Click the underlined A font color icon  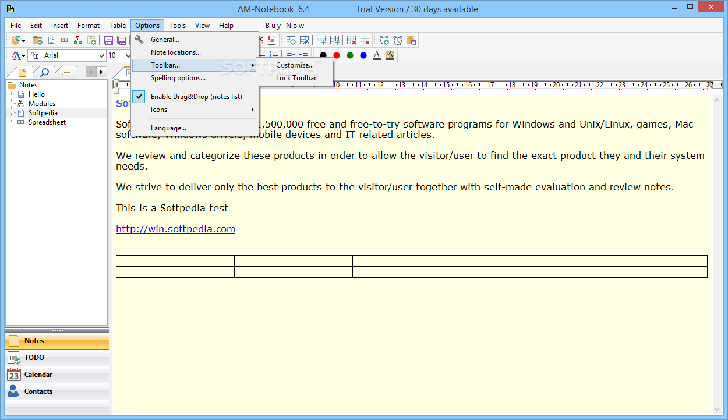[377, 55]
